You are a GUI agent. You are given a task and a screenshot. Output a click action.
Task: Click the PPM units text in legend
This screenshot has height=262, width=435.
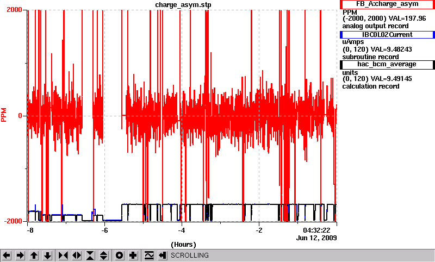click(350, 13)
